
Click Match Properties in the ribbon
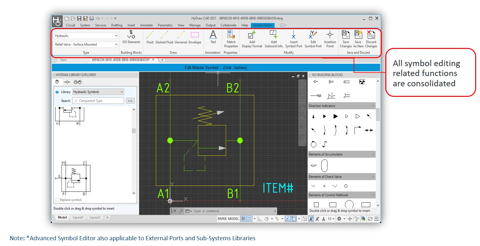[x=231, y=39]
